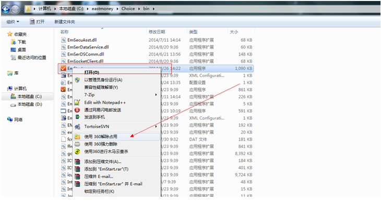This screenshot has width=381, height=203.
Task: Click the 网络 network icon
Action: point(10,119)
